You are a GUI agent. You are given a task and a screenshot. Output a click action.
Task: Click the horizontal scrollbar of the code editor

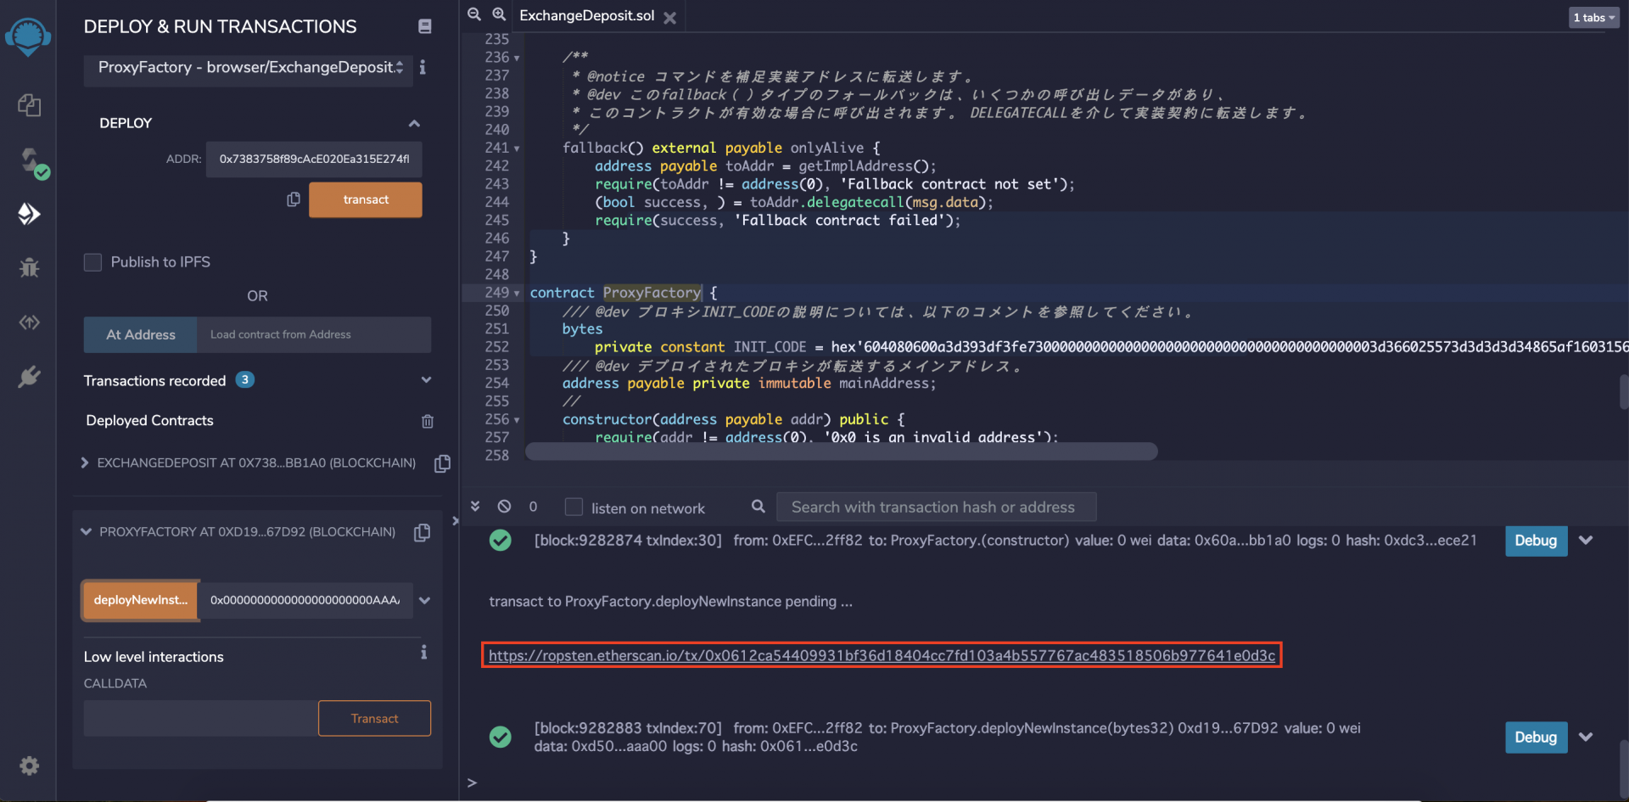(842, 451)
